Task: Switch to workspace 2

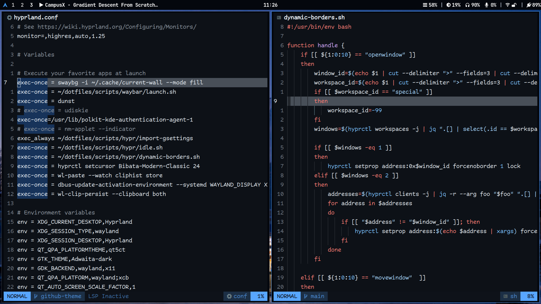Action: pos(22,5)
